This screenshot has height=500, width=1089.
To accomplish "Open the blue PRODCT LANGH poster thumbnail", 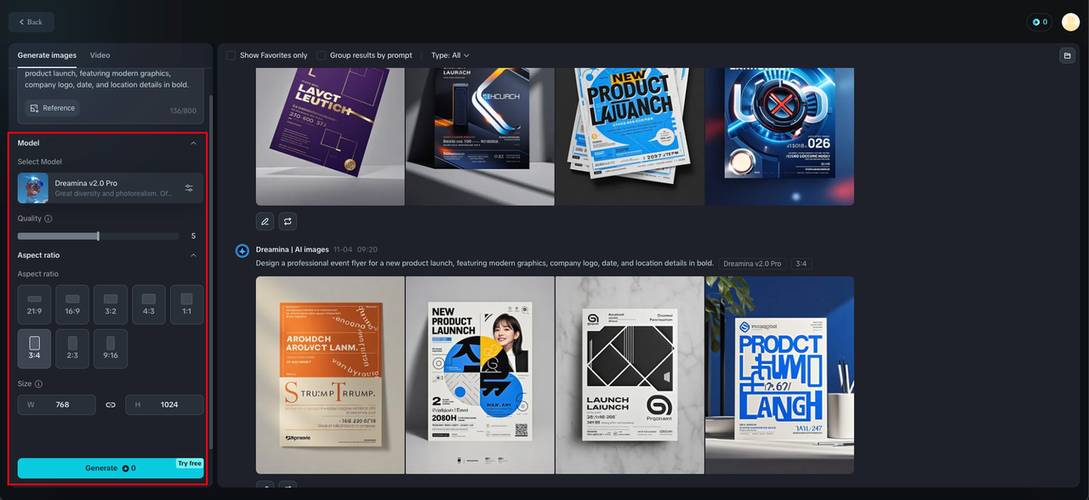I will coord(779,375).
